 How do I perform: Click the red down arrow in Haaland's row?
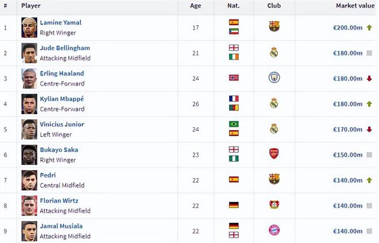tap(369, 79)
